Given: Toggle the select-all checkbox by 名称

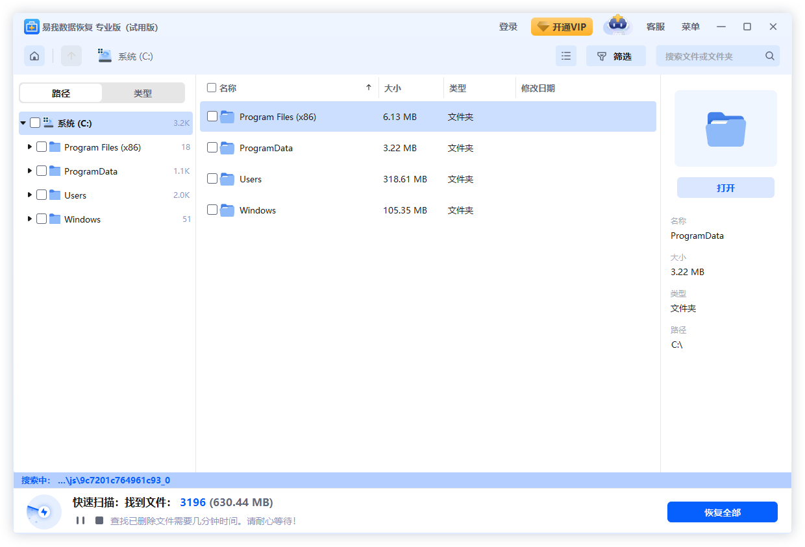Looking at the screenshot, I should (x=212, y=88).
